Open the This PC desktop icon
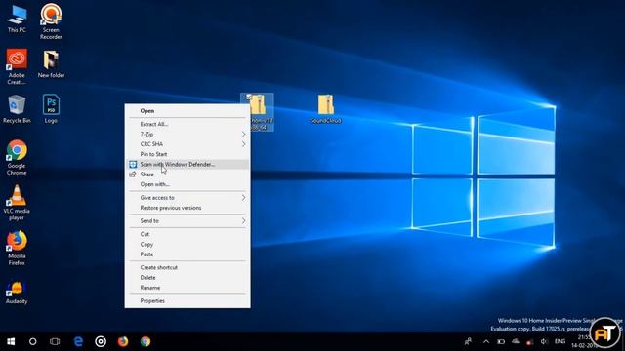The image size is (625, 351). coord(17,19)
